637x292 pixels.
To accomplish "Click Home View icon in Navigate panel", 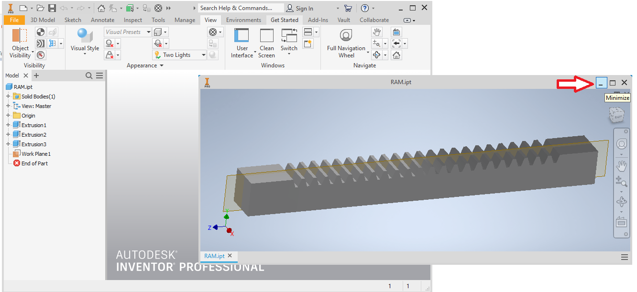I will (x=396, y=55).
